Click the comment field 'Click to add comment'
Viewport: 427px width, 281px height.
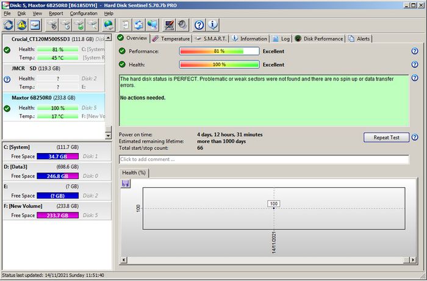point(264,160)
